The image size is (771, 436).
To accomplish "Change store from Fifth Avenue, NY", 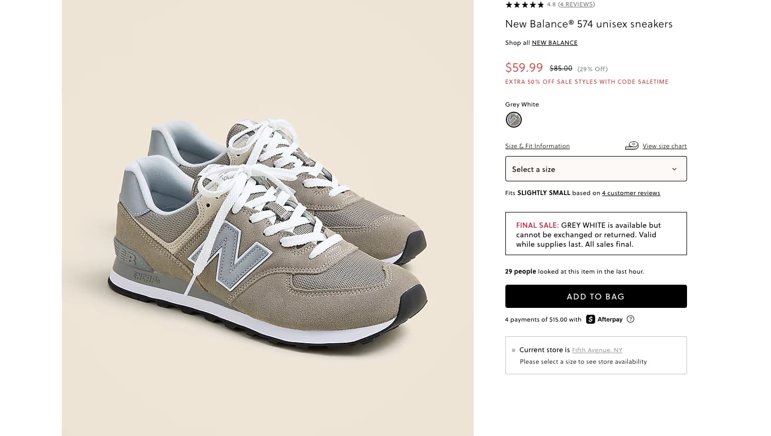I will click(x=597, y=350).
